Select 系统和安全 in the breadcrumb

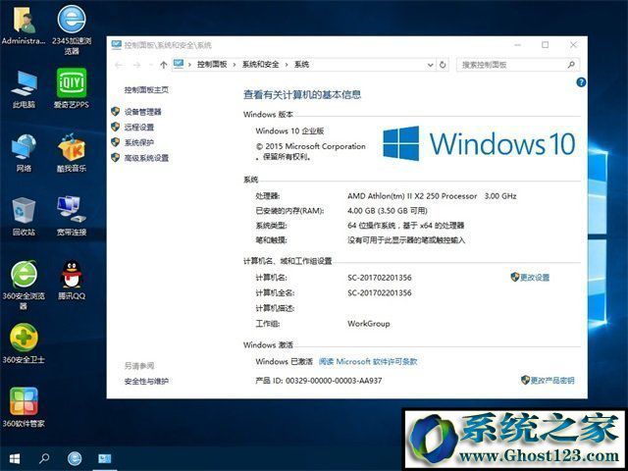[260, 64]
